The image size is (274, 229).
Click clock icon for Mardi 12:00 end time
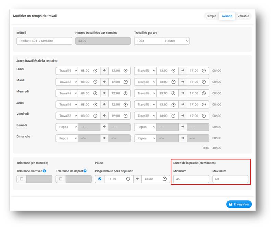point(125,82)
